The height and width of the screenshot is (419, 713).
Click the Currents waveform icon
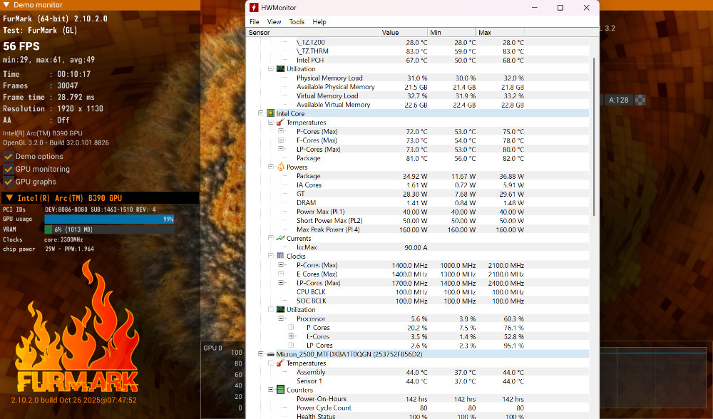[280, 238]
